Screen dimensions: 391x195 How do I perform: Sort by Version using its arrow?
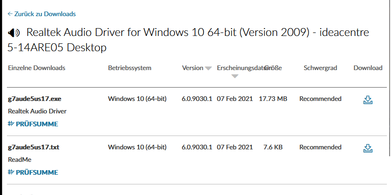pos(208,68)
